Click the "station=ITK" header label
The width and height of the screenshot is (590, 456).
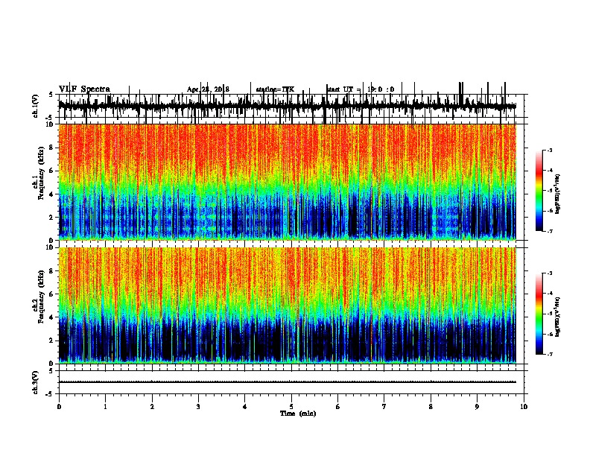(275, 89)
